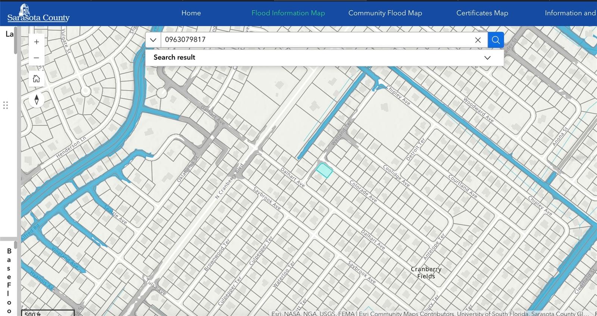Image resolution: width=597 pixels, height=316 pixels.
Task: Open the search source dropdown arrow
Action: (153, 40)
